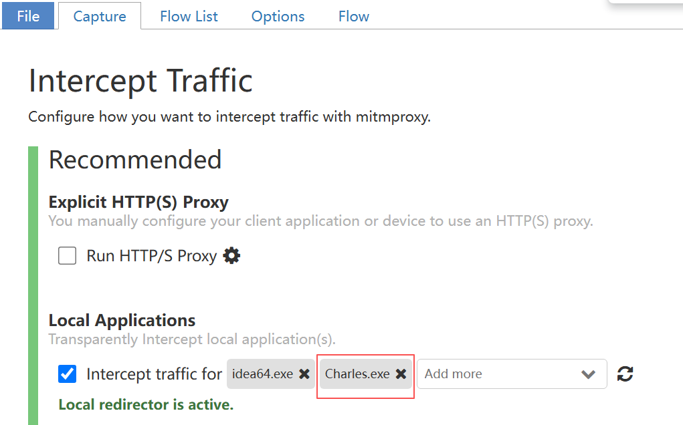Uncheck the Intercept traffic for checkbox

tap(67, 374)
